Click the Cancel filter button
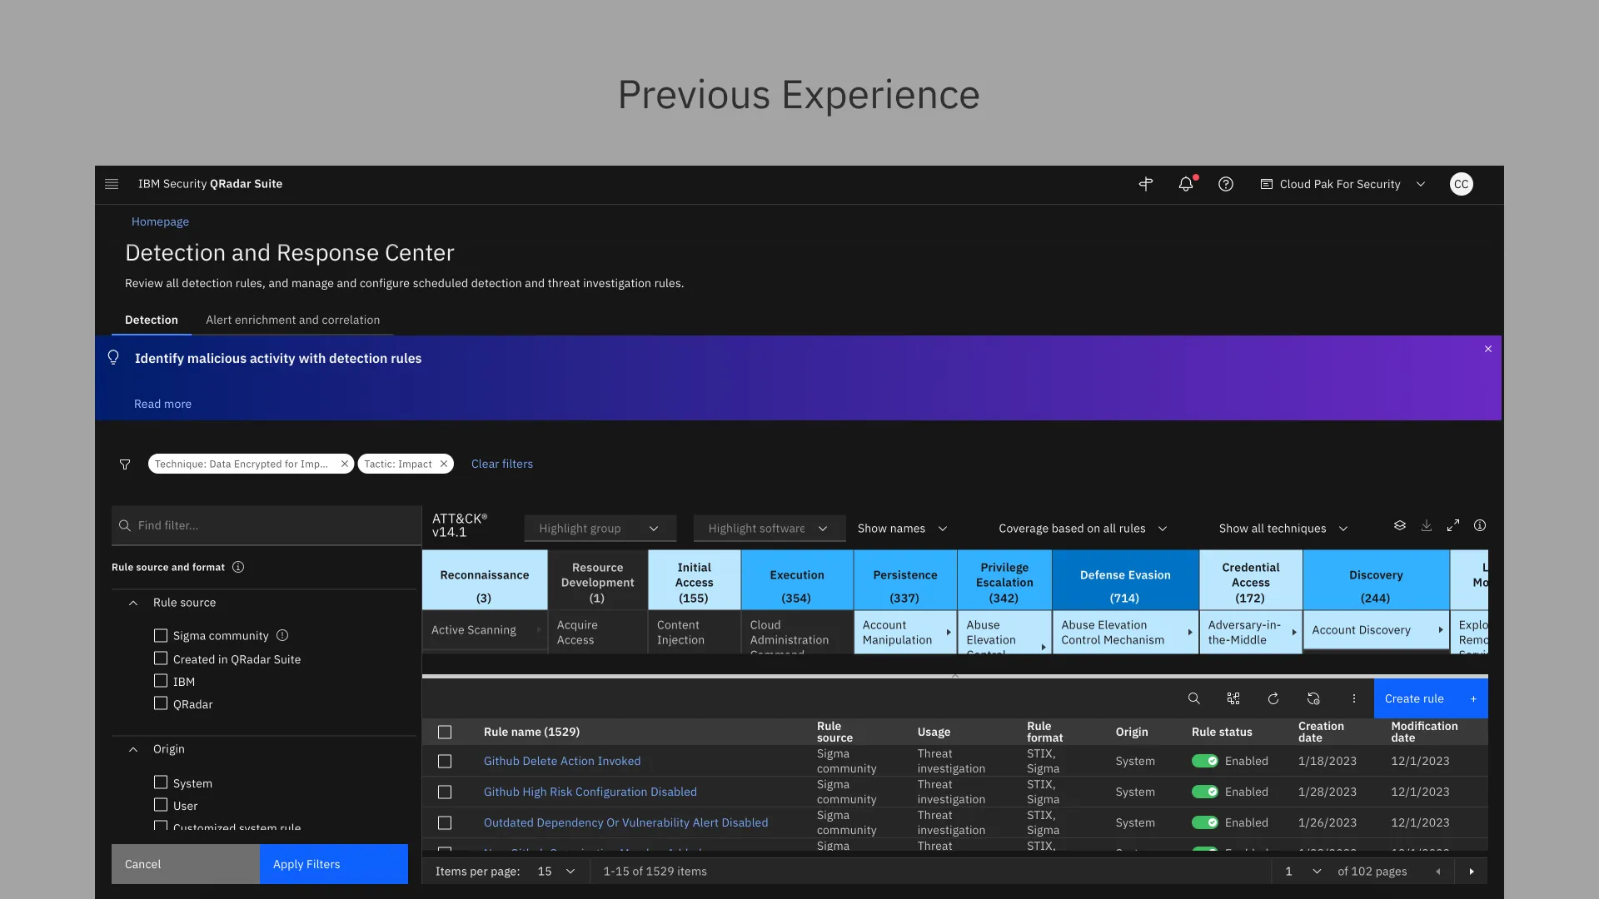Image resolution: width=1599 pixels, height=899 pixels. [x=186, y=864]
